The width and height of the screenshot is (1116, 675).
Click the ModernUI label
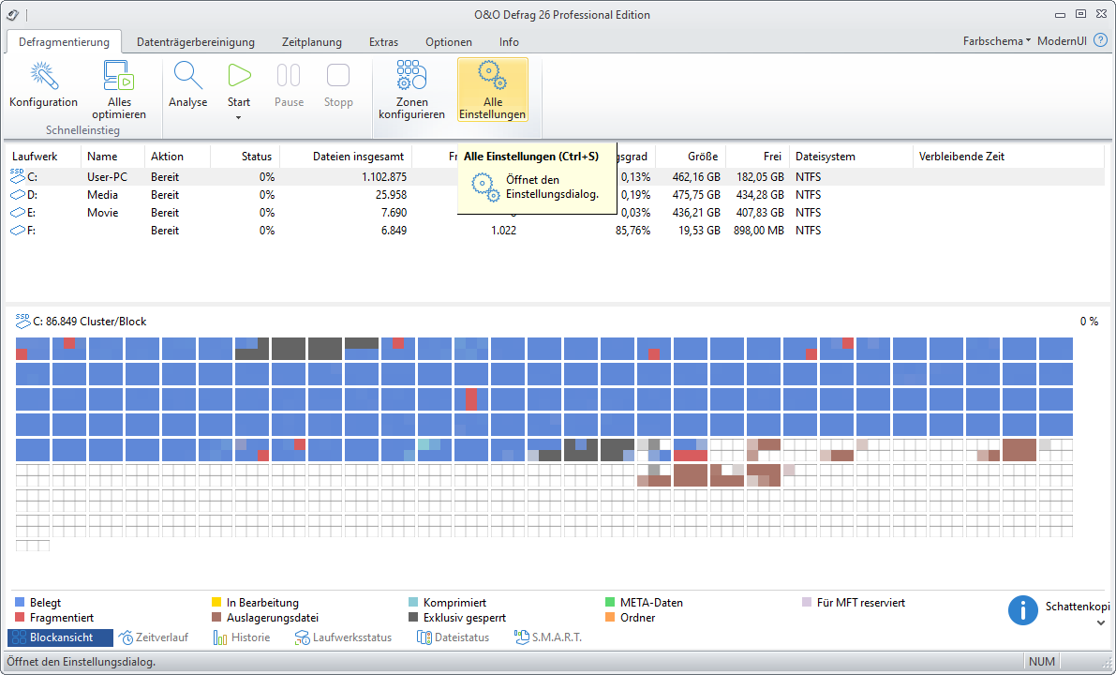pos(1062,41)
